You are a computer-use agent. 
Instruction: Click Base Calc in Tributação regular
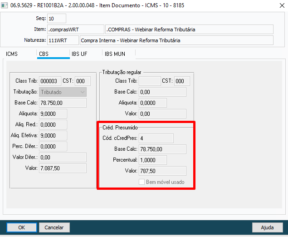point(162,92)
